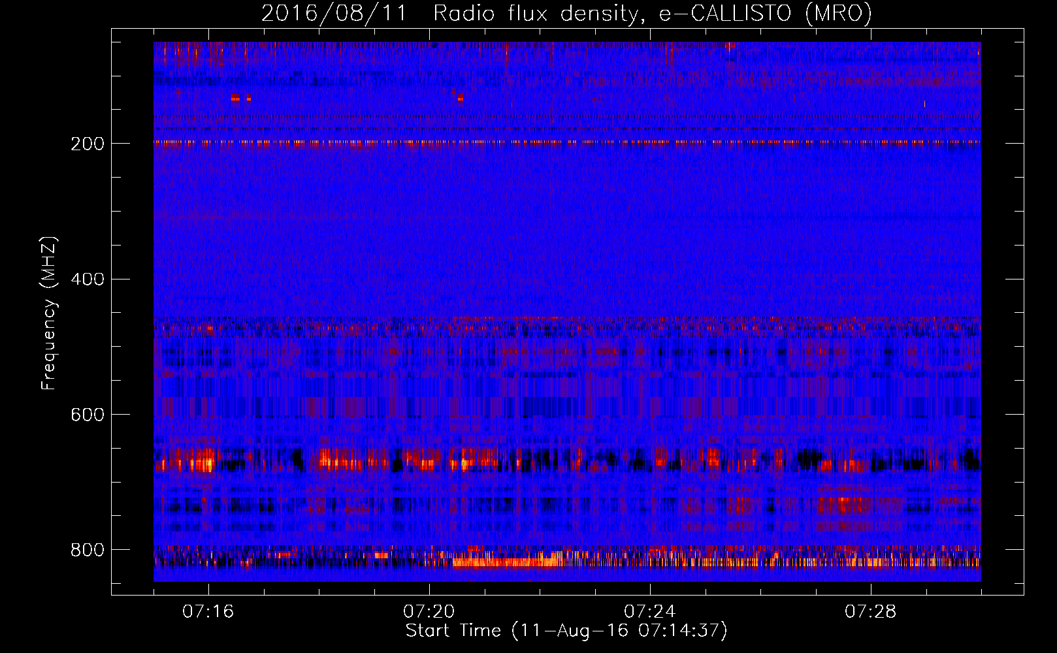Choose the "07:28" time tick label

[x=871, y=611]
